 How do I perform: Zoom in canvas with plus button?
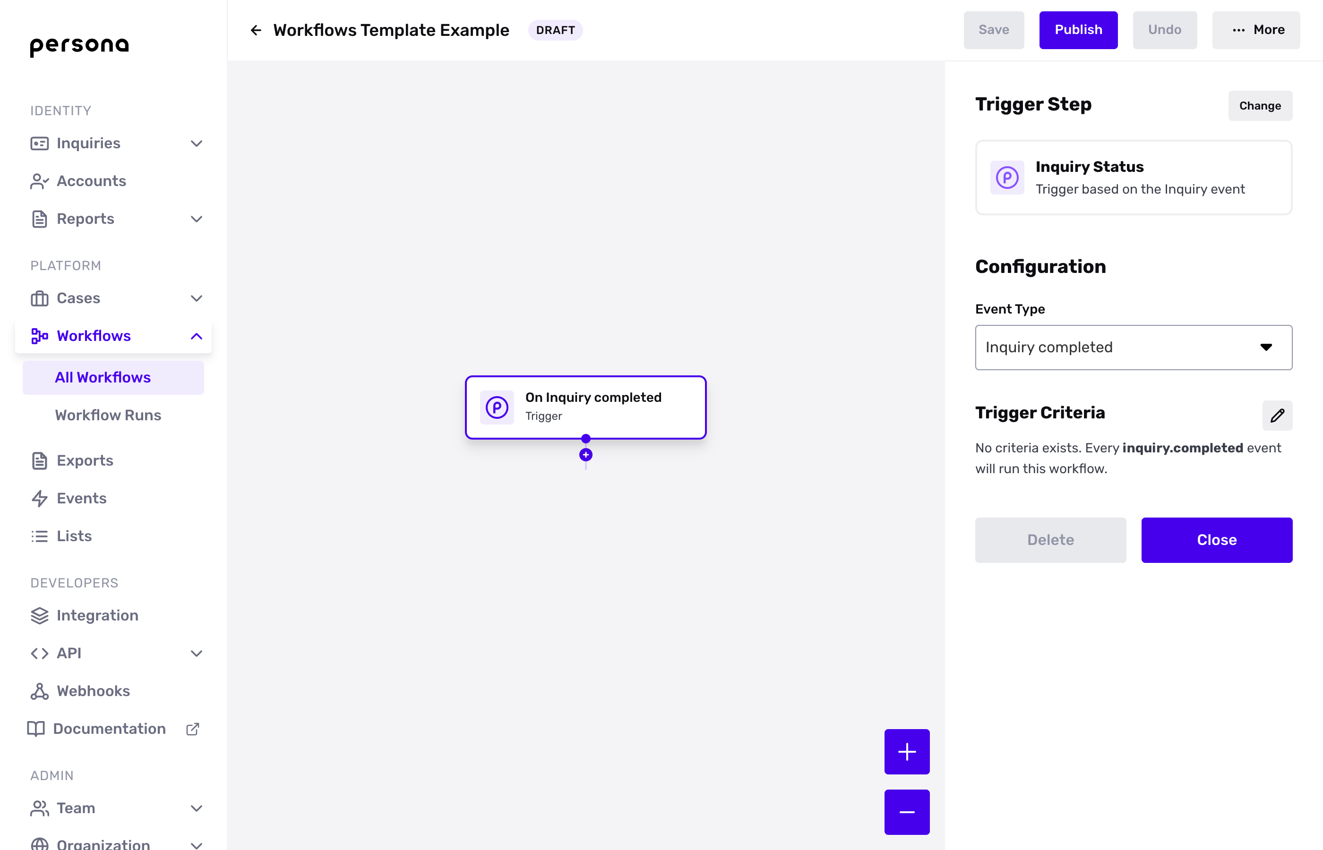(x=907, y=751)
